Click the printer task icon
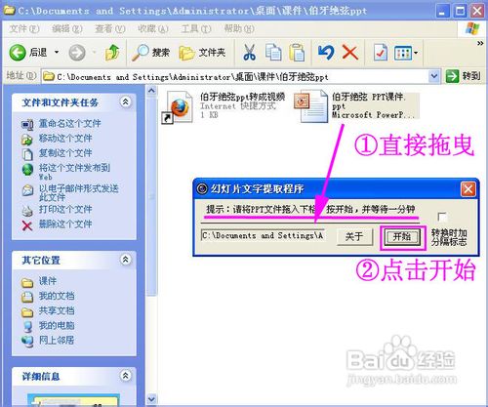488x407 pixels. point(27,211)
